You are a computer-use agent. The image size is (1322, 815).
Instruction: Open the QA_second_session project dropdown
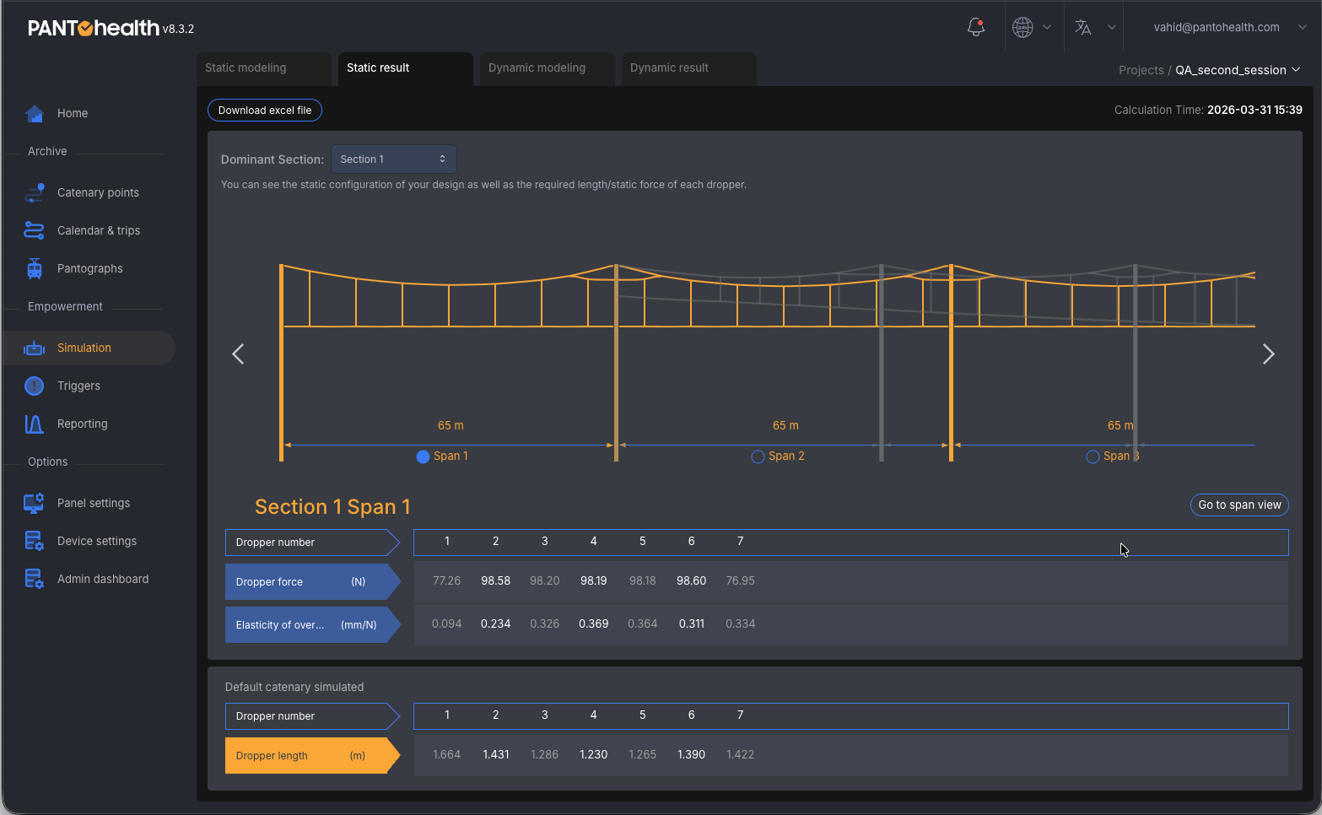(x=1238, y=70)
